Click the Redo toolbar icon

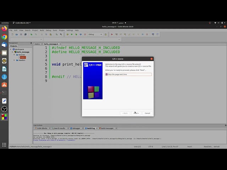pyautogui.click(x=35, y=34)
